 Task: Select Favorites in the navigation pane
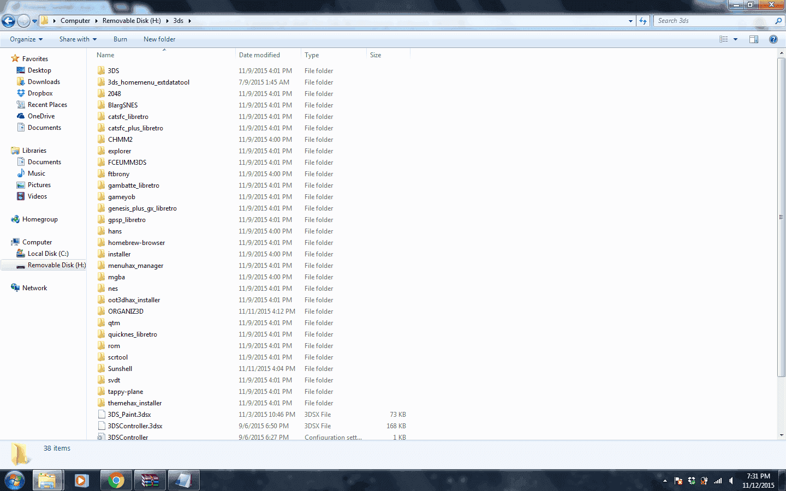pyautogui.click(x=35, y=59)
